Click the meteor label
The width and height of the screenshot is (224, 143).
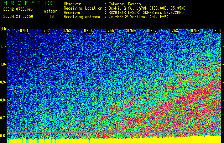(51, 11)
